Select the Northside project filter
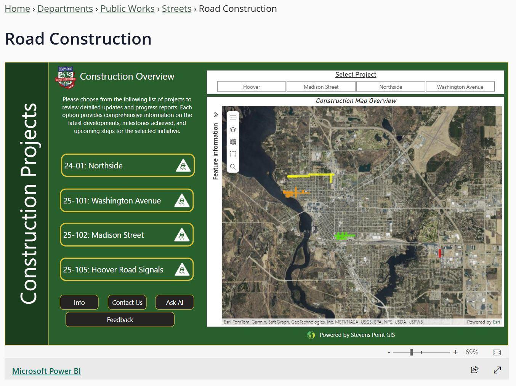Viewport: 516px width, 386px height. point(390,86)
